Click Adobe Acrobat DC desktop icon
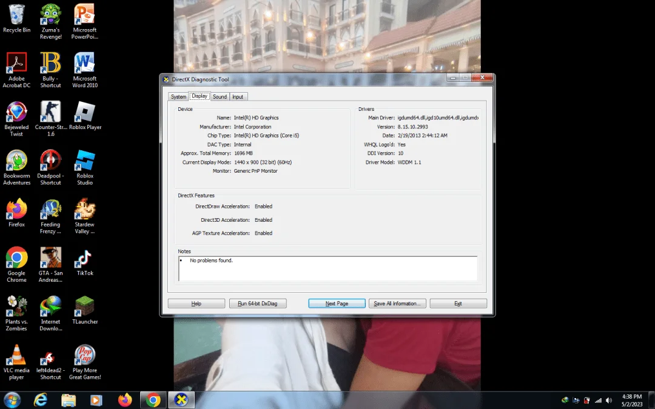 [x=17, y=70]
